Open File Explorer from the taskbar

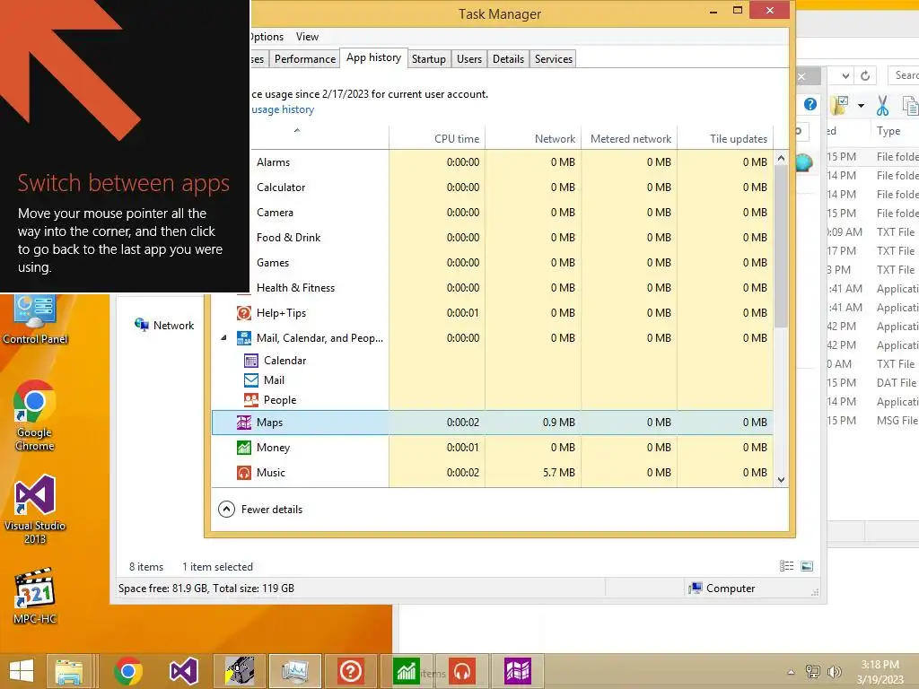point(68,671)
